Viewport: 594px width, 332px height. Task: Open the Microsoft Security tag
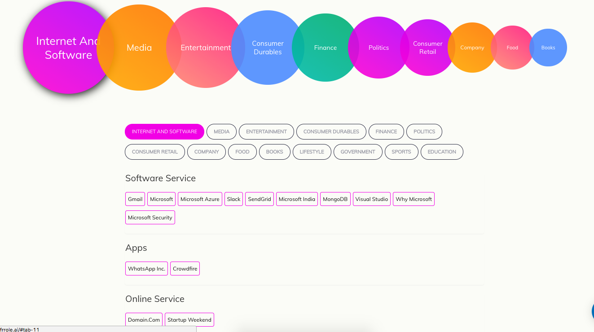coord(150,218)
